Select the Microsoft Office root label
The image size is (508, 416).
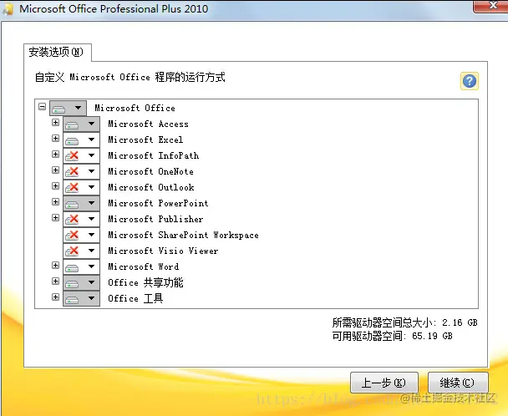[x=135, y=108]
